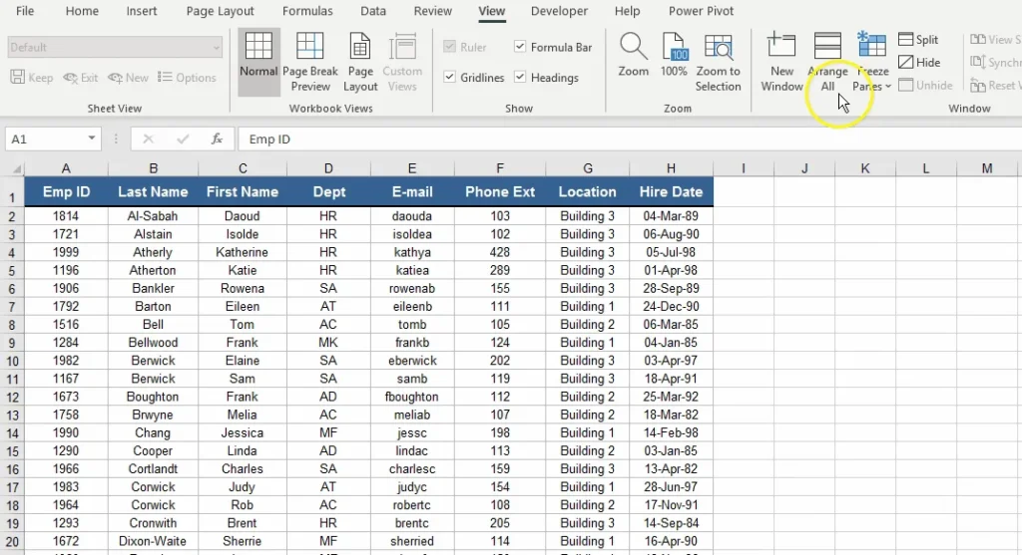This screenshot has width=1022, height=555.
Task: Open the Power Pivot tab
Action: (x=701, y=11)
